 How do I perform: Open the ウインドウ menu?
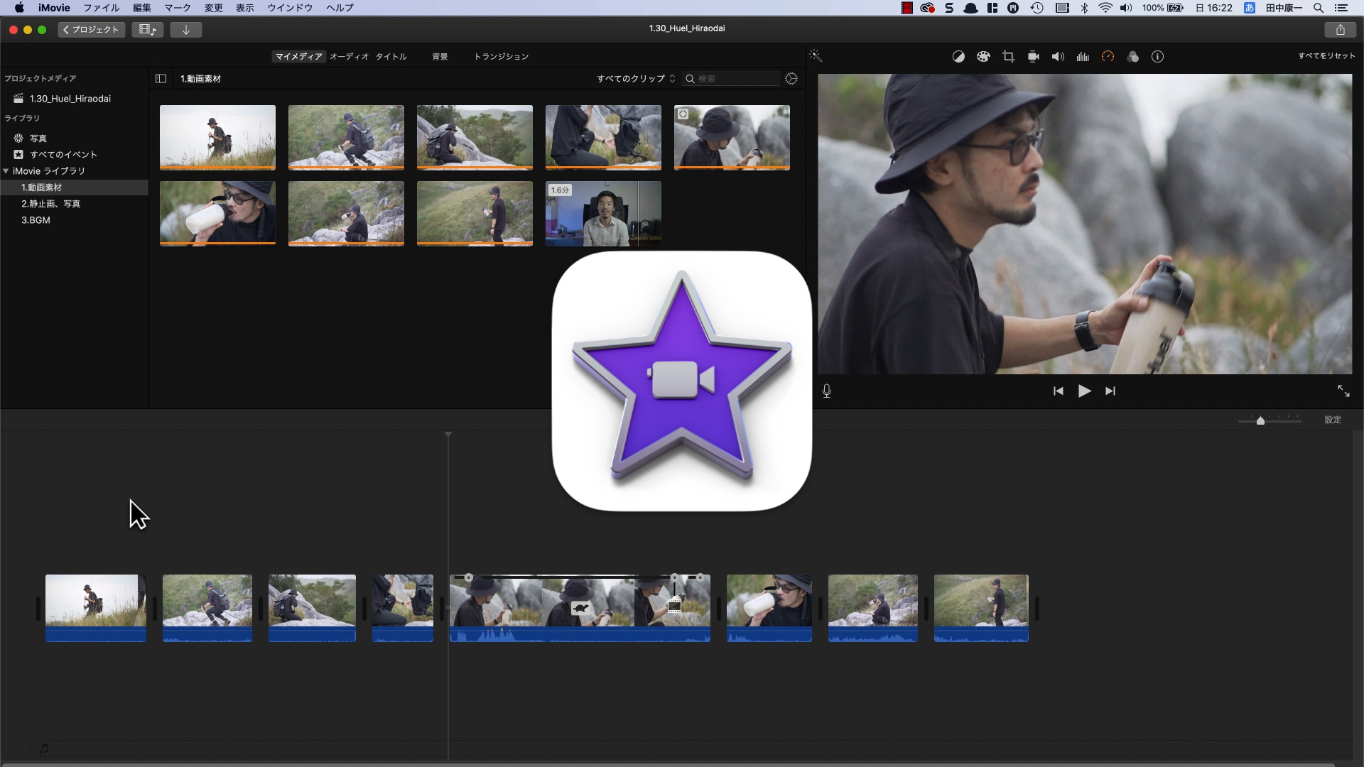pyautogui.click(x=290, y=8)
